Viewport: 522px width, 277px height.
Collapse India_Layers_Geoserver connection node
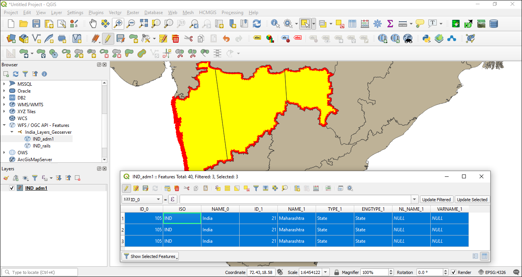(x=12, y=132)
